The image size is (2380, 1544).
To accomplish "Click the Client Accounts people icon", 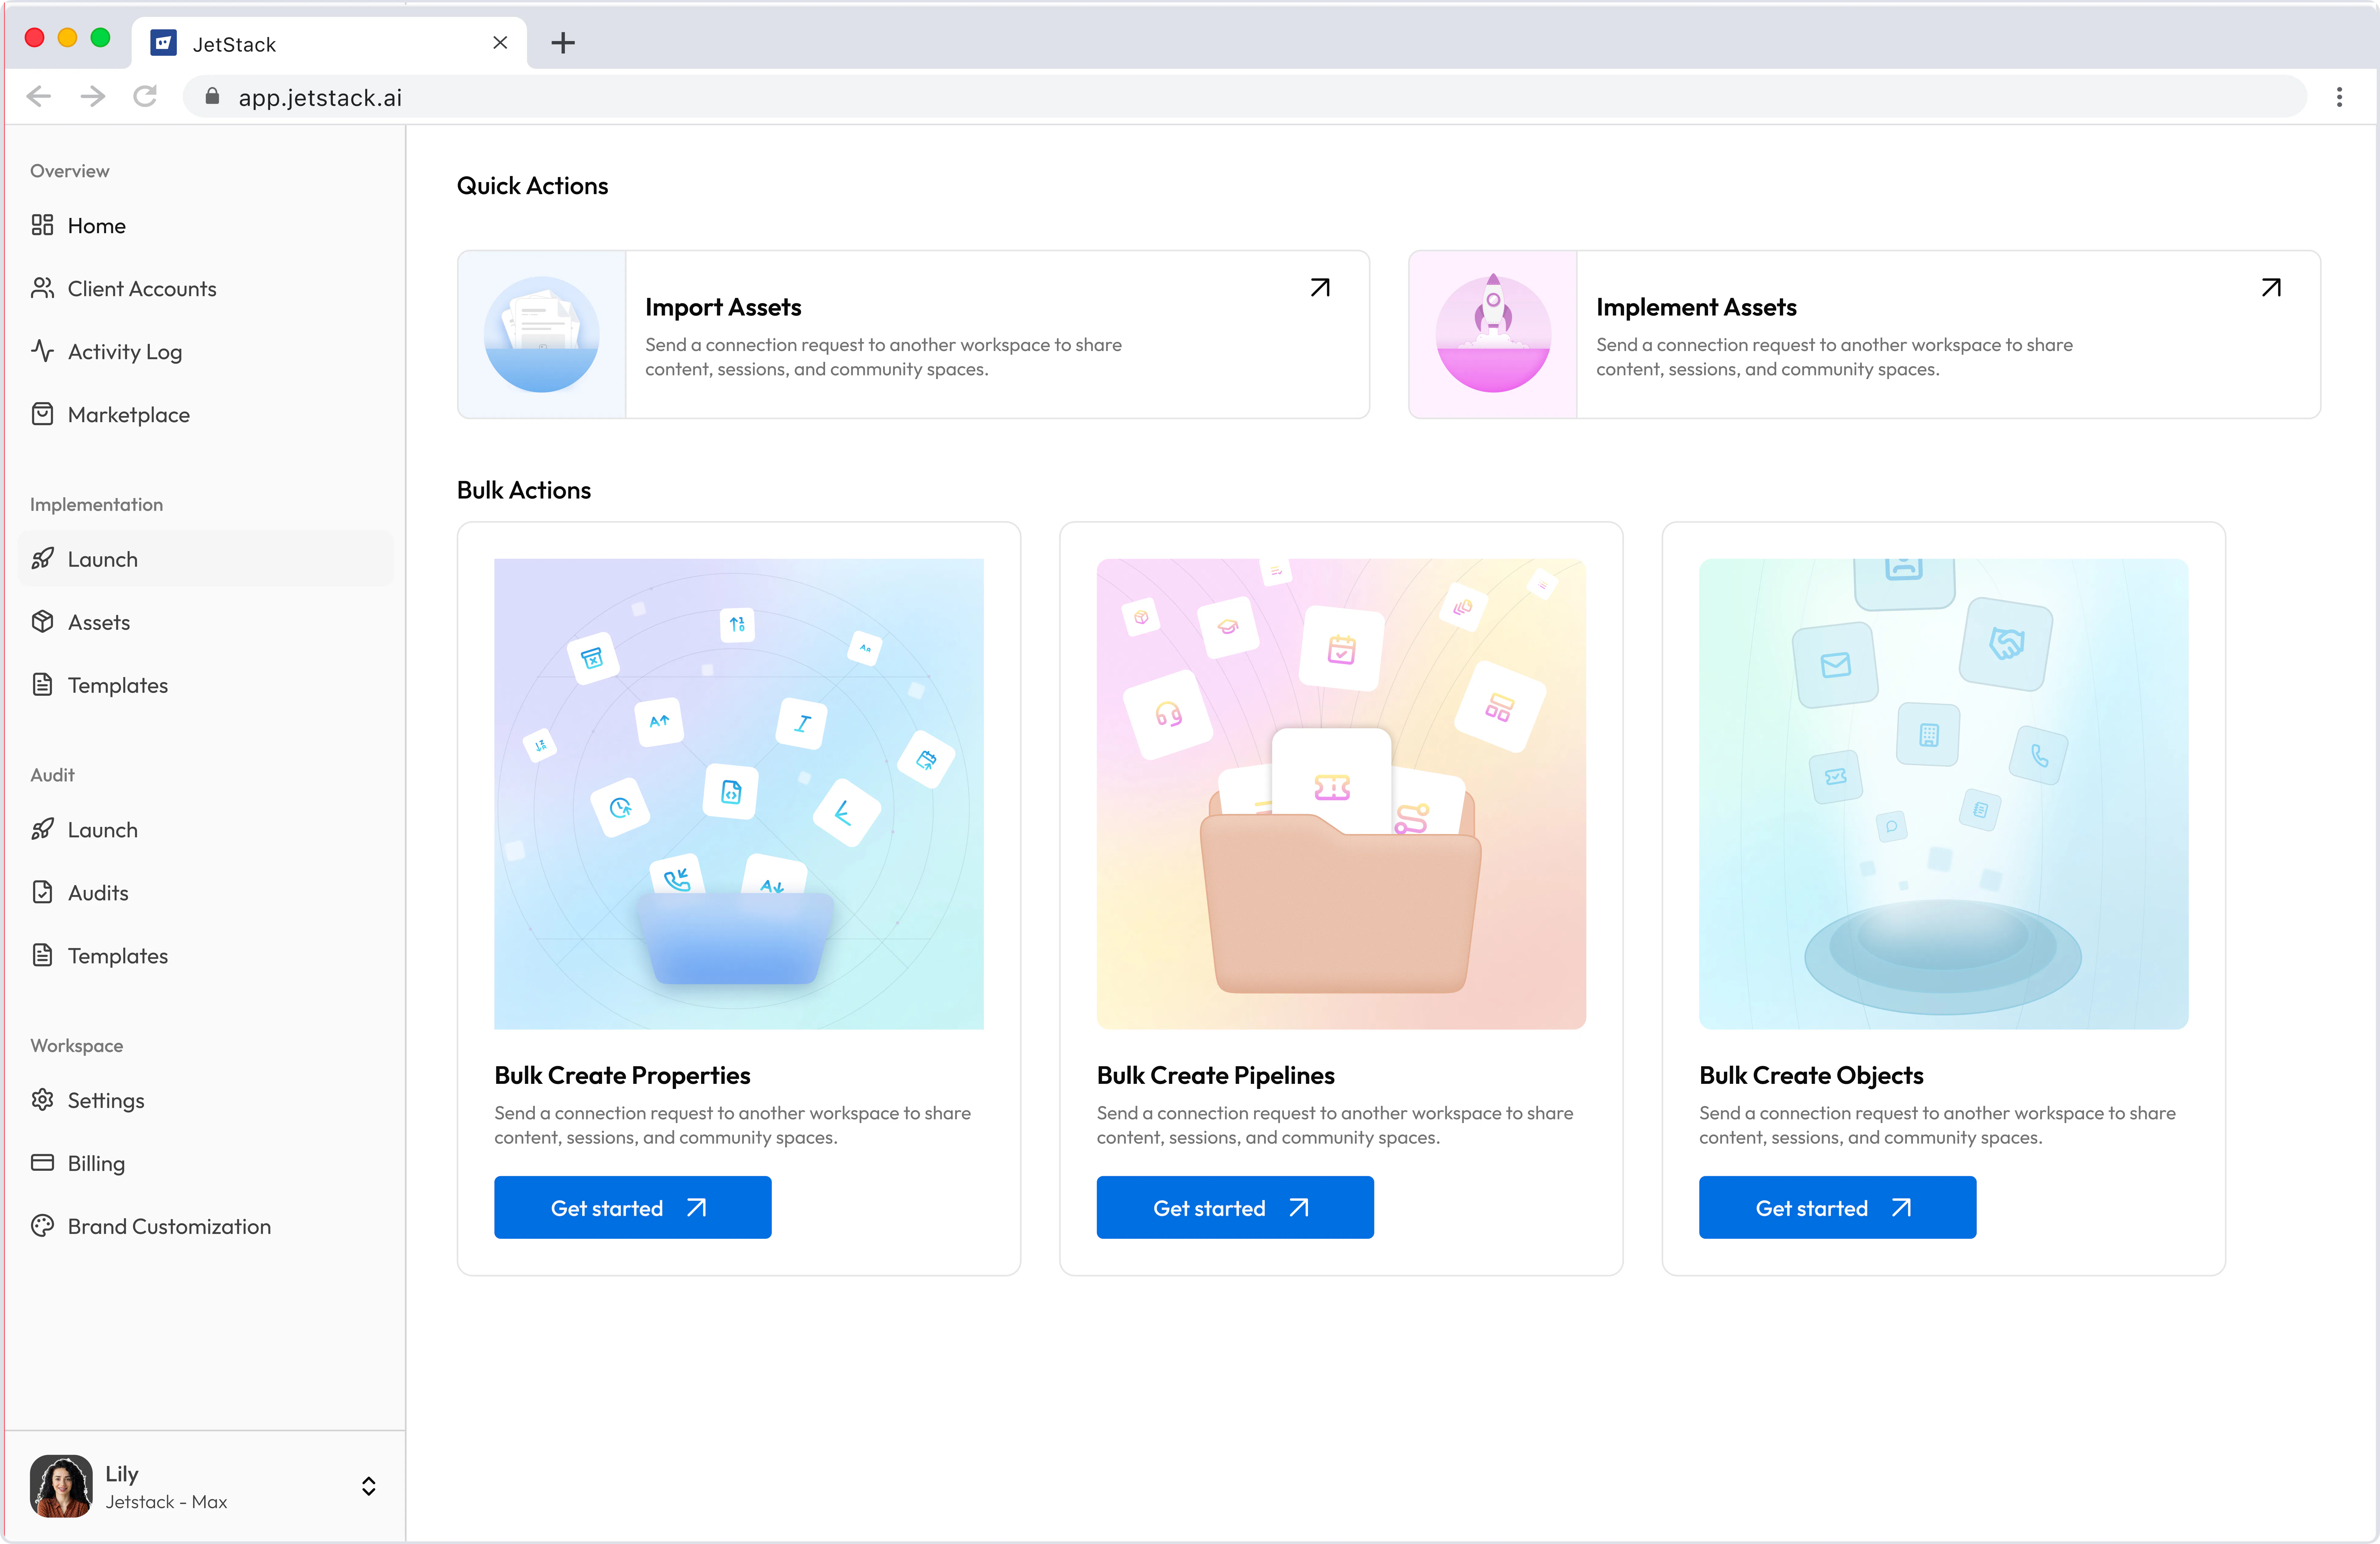I will click(42, 288).
